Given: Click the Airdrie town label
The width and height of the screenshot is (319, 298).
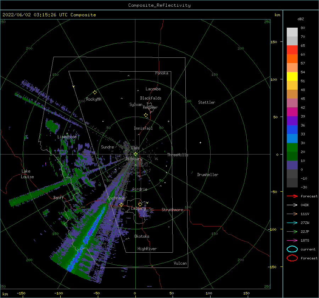Looking at the screenshot, I should click(140, 189).
